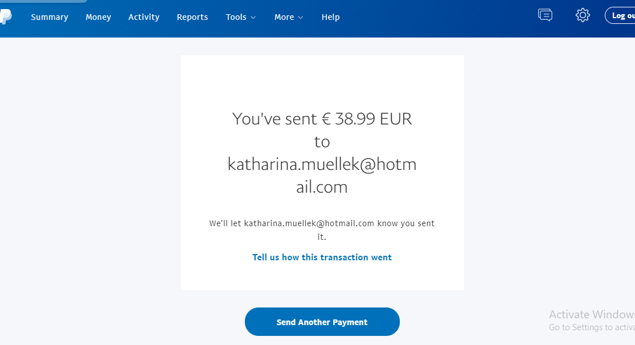Click the 'You've sent € 38.99 EUR' heading
This screenshot has height=345, width=635.
click(x=322, y=119)
